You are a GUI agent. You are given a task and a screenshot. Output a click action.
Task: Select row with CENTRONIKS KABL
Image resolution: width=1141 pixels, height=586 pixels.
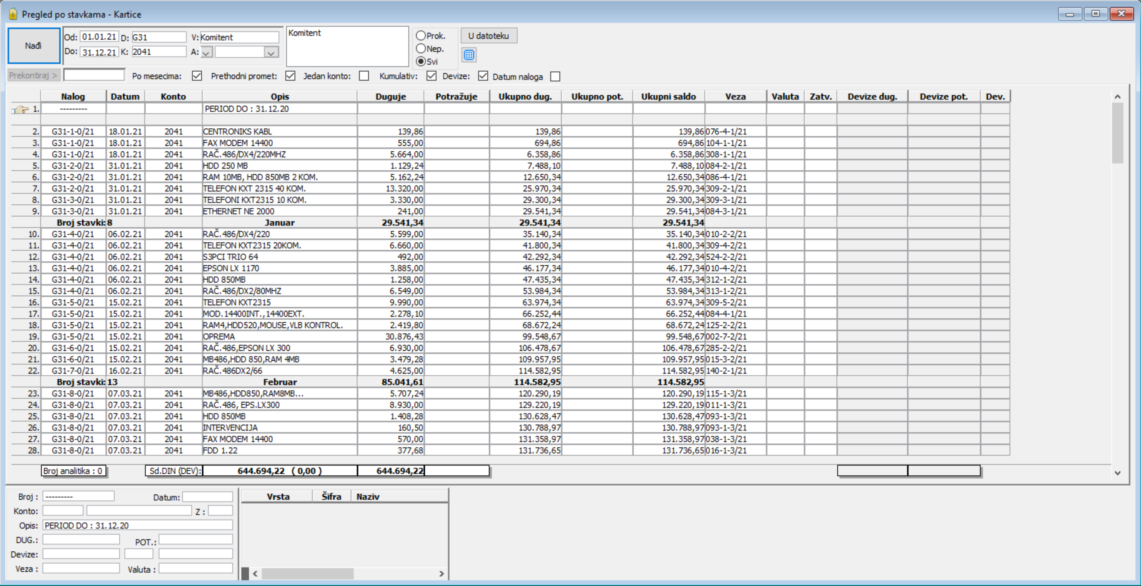click(510, 131)
